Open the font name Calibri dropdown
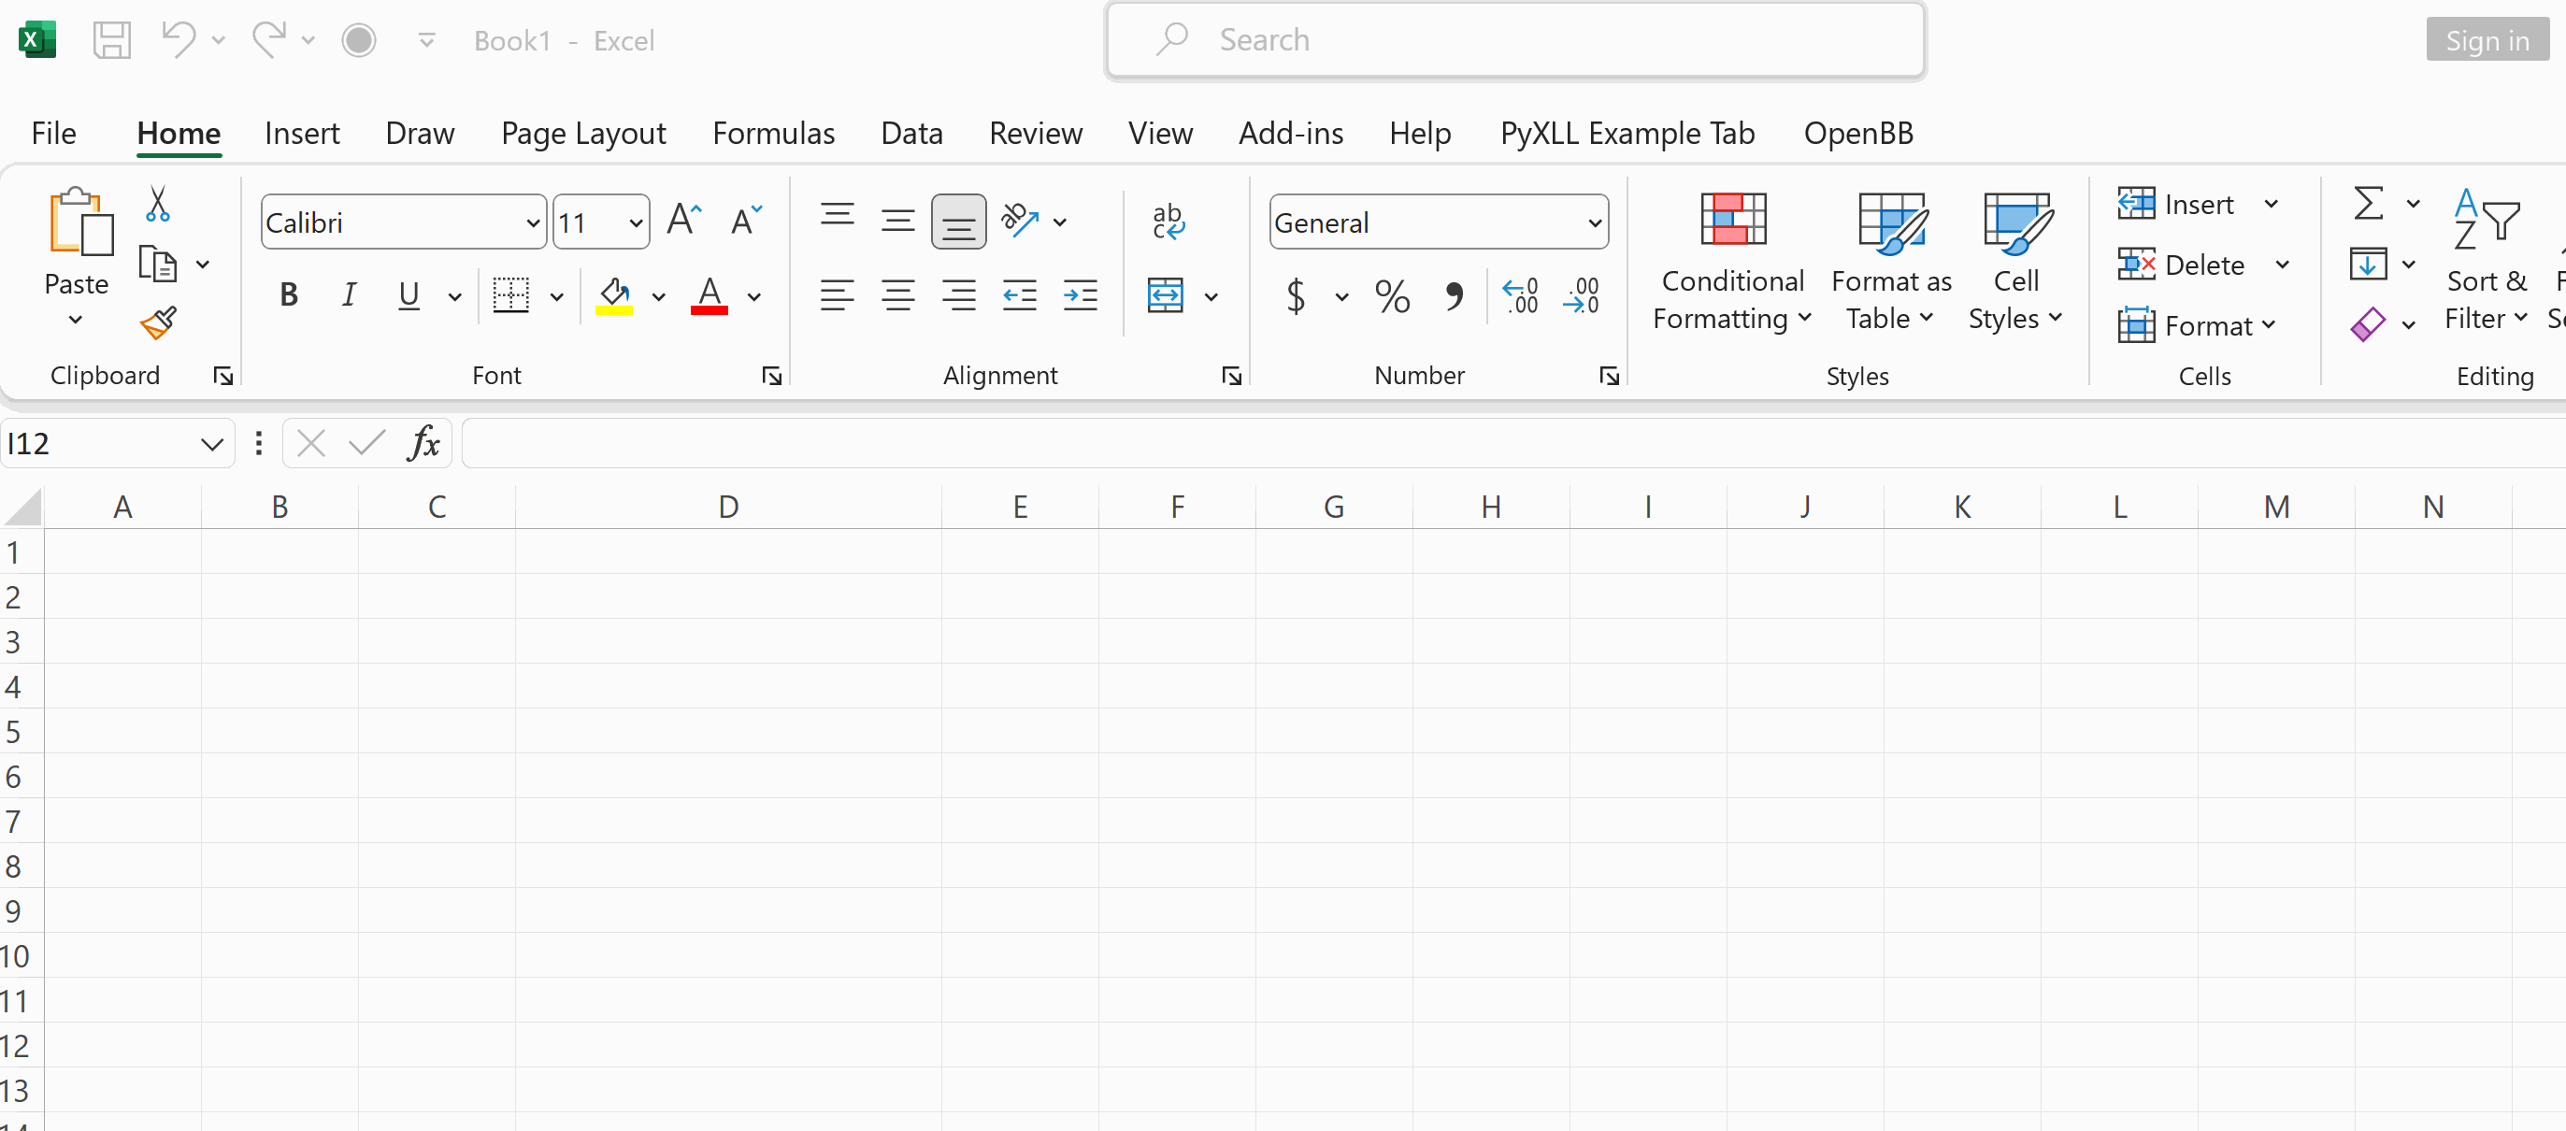 pyautogui.click(x=533, y=223)
